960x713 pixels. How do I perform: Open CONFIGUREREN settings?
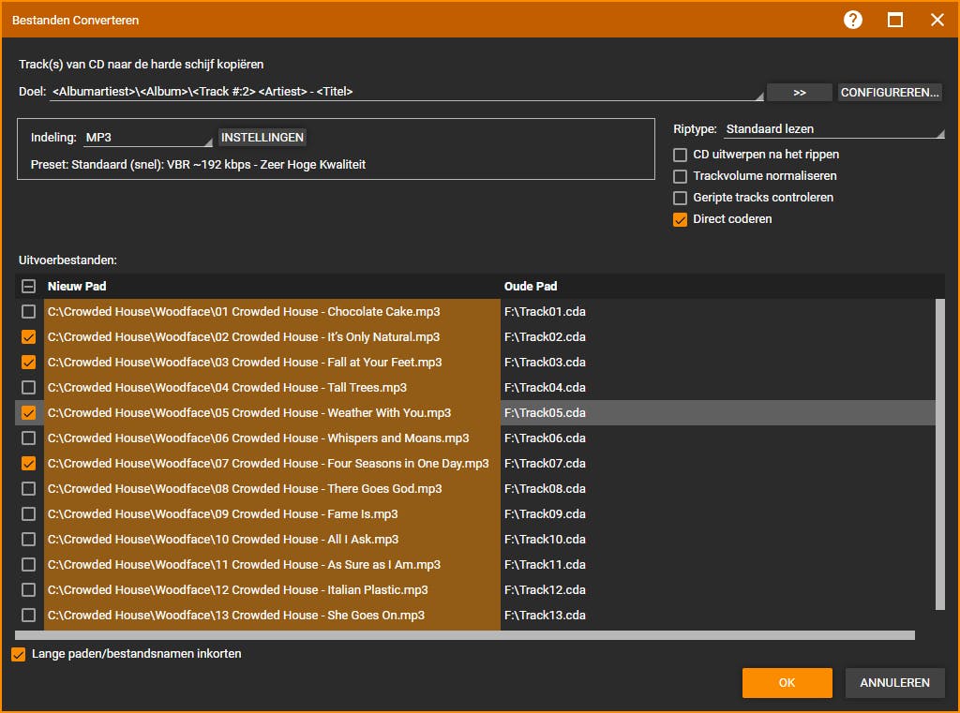pos(890,93)
